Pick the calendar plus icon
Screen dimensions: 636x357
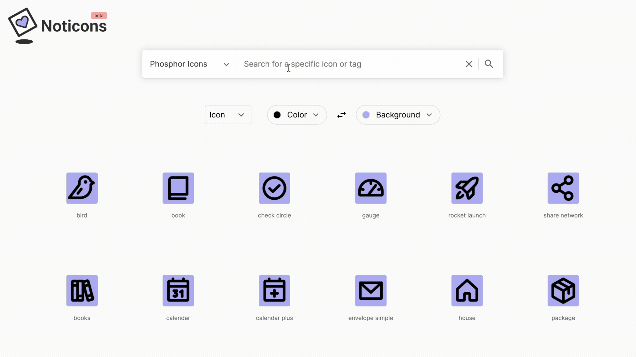pyautogui.click(x=274, y=291)
